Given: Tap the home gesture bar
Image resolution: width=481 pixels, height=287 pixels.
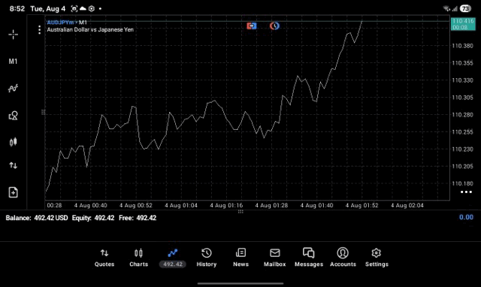Looking at the screenshot, I should click(240, 283).
